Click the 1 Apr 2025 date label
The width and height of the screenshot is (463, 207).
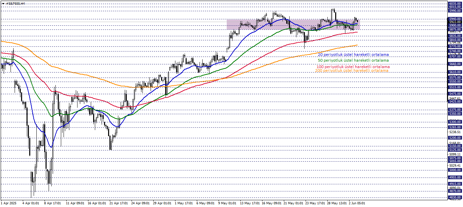click(x=8, y=203)
